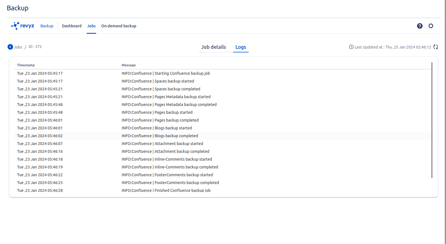The image size is (446, 244).
Task: Open On-demand backup page
Action: pyautogui.click(x=118, y=26)
